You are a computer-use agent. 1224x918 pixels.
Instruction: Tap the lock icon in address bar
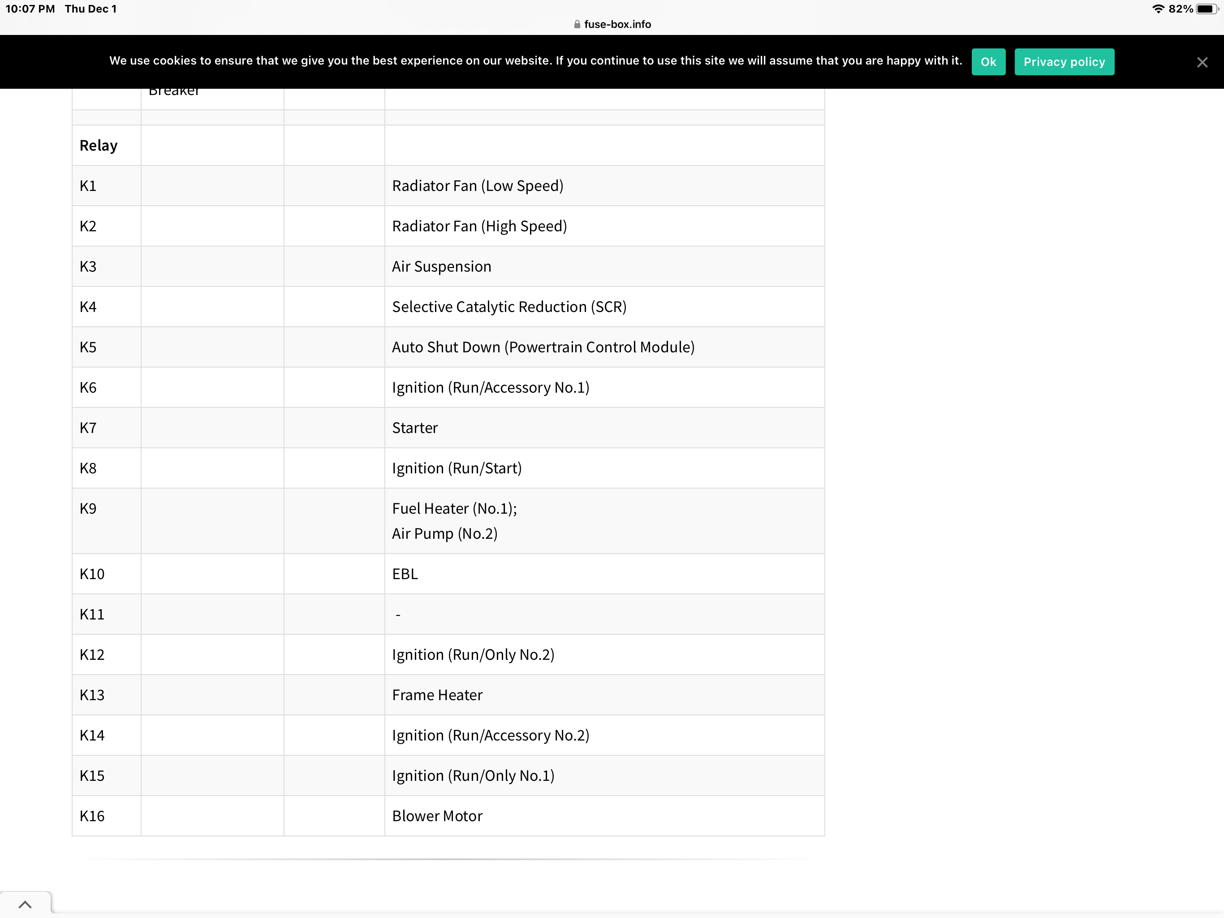coord(577,24)
